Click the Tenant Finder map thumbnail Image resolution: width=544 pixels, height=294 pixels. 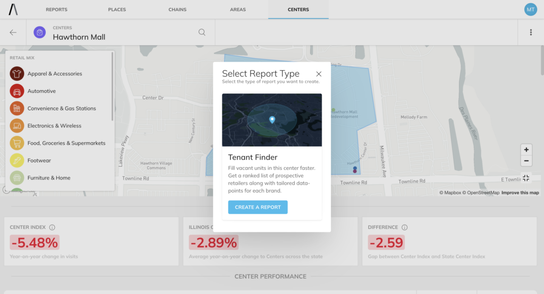[272, 119]
